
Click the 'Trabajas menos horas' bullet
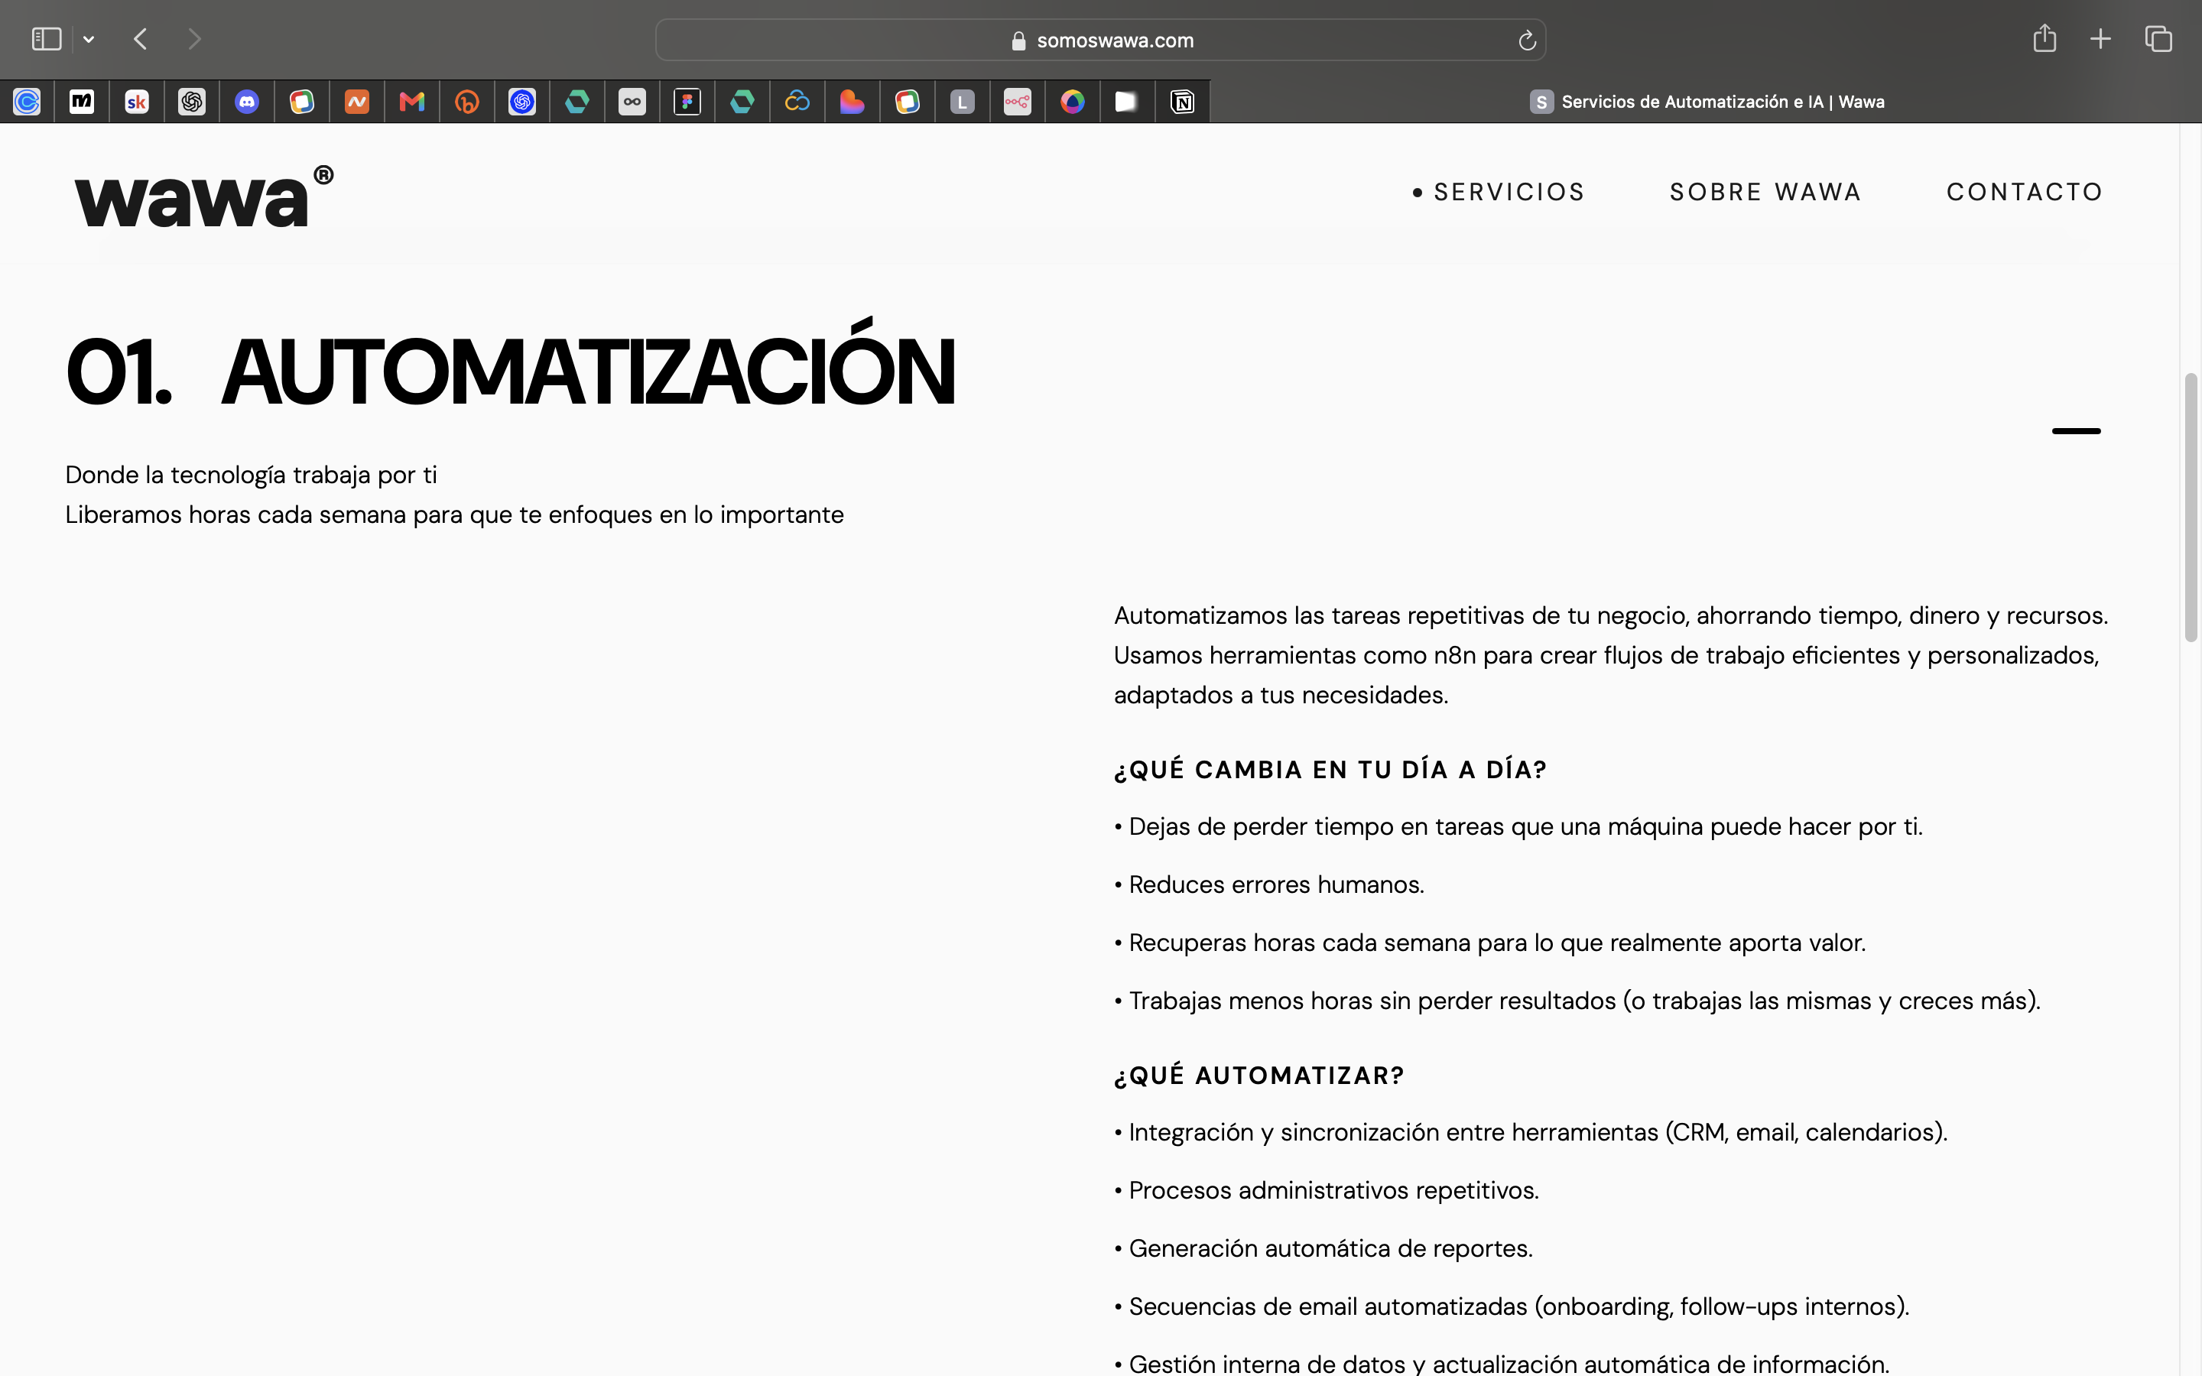point(1577,1001)
